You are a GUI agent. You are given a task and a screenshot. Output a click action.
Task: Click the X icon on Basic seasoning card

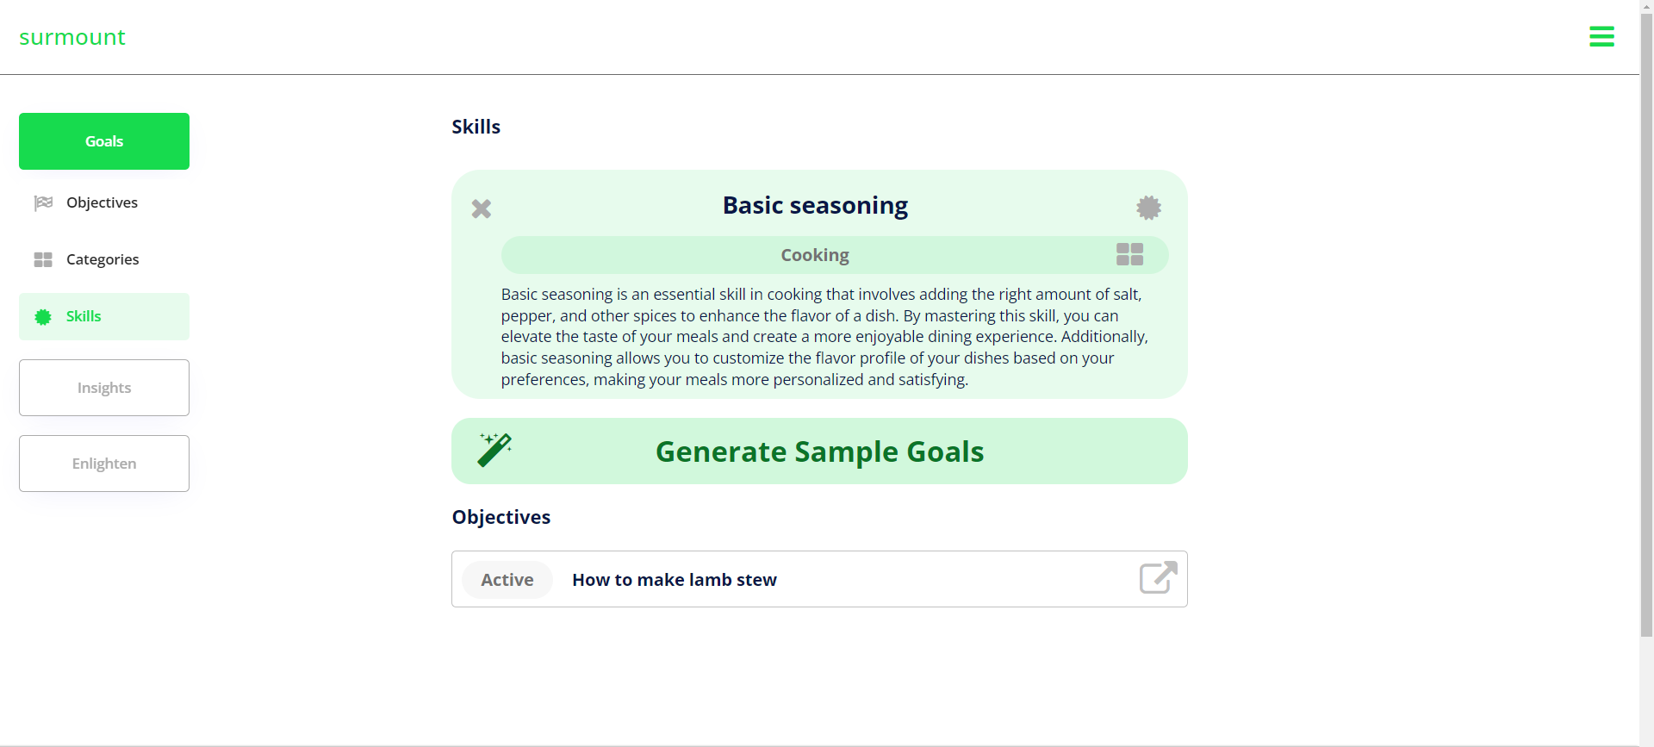tap(482, 209)
